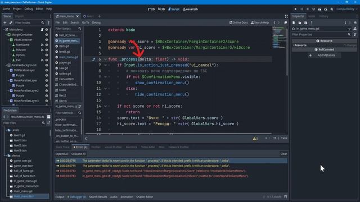Fold the _process function on line 6

pos(105,59)
